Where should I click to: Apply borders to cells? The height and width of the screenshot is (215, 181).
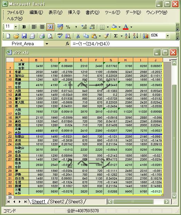(x=102, y=27)
